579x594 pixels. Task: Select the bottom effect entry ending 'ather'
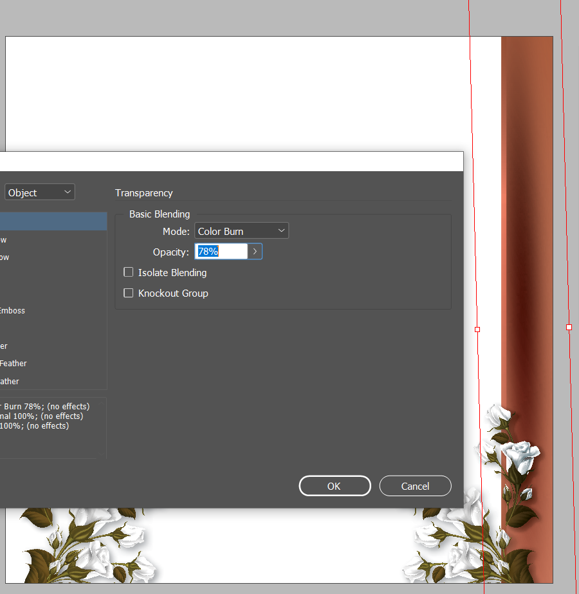tap(10, 382)
